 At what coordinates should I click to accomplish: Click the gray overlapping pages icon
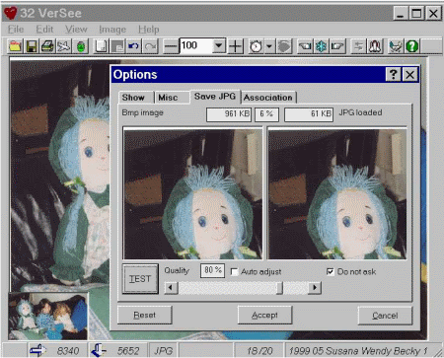[117, 46]
